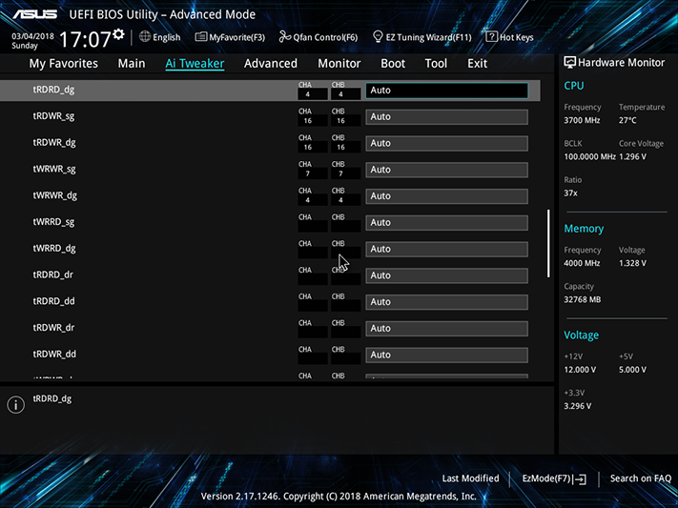Image resolution: width=678 pixels, height=508 pixels.
Task: Click the tRDWR_dd row label
Action: click(x=54, y=354)
